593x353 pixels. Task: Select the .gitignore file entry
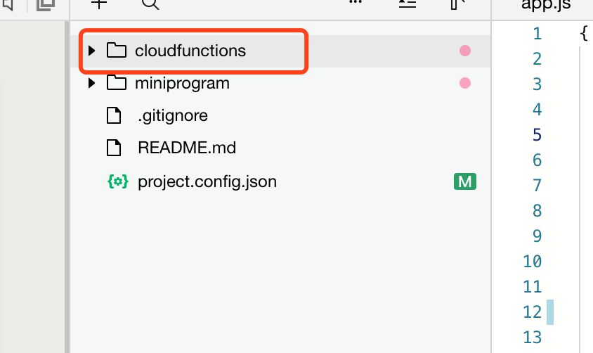point(172,116)
